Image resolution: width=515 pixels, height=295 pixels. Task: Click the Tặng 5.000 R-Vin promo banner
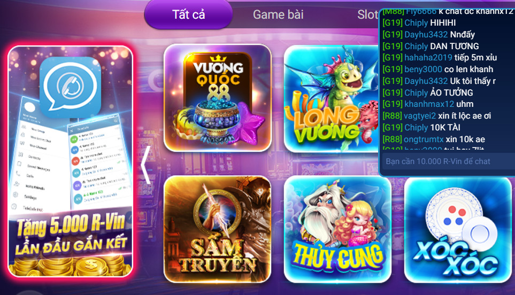point(70,161)
